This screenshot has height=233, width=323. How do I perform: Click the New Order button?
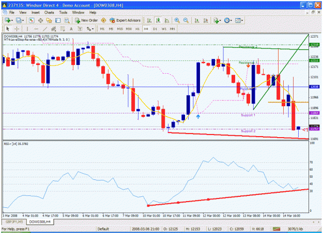click(x=86, y=20)
